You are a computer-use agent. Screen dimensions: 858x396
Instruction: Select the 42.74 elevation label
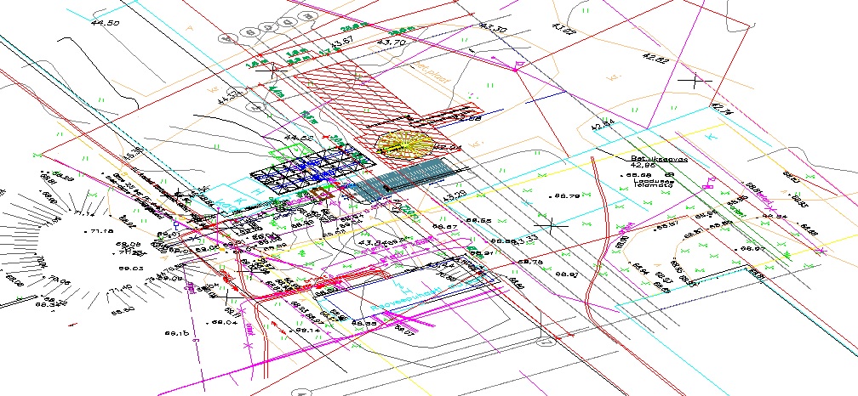click(721, 108)
